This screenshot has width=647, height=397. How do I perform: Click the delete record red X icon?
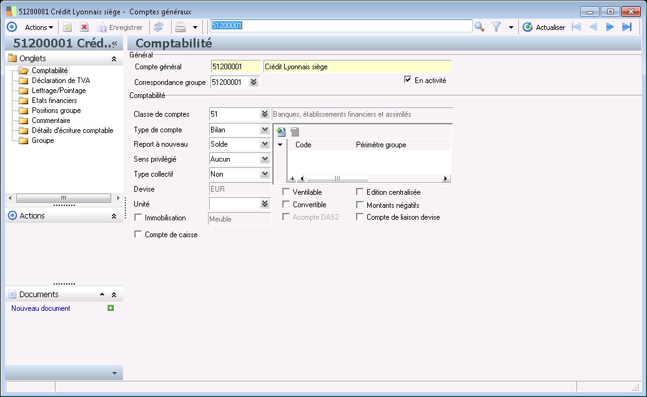84,27
